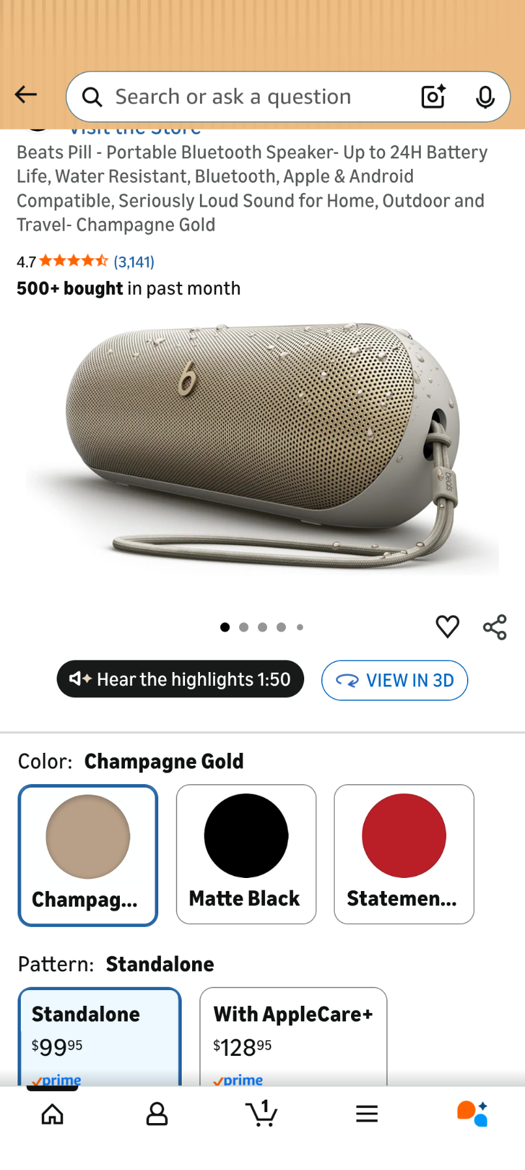
Task: Select the Statement Red color option
Action: pyautogui.click(x=404, y=855)
